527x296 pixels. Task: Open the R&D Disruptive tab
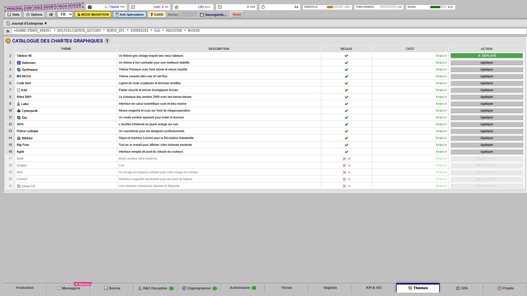pyautogui.click(x=156, y=288)
